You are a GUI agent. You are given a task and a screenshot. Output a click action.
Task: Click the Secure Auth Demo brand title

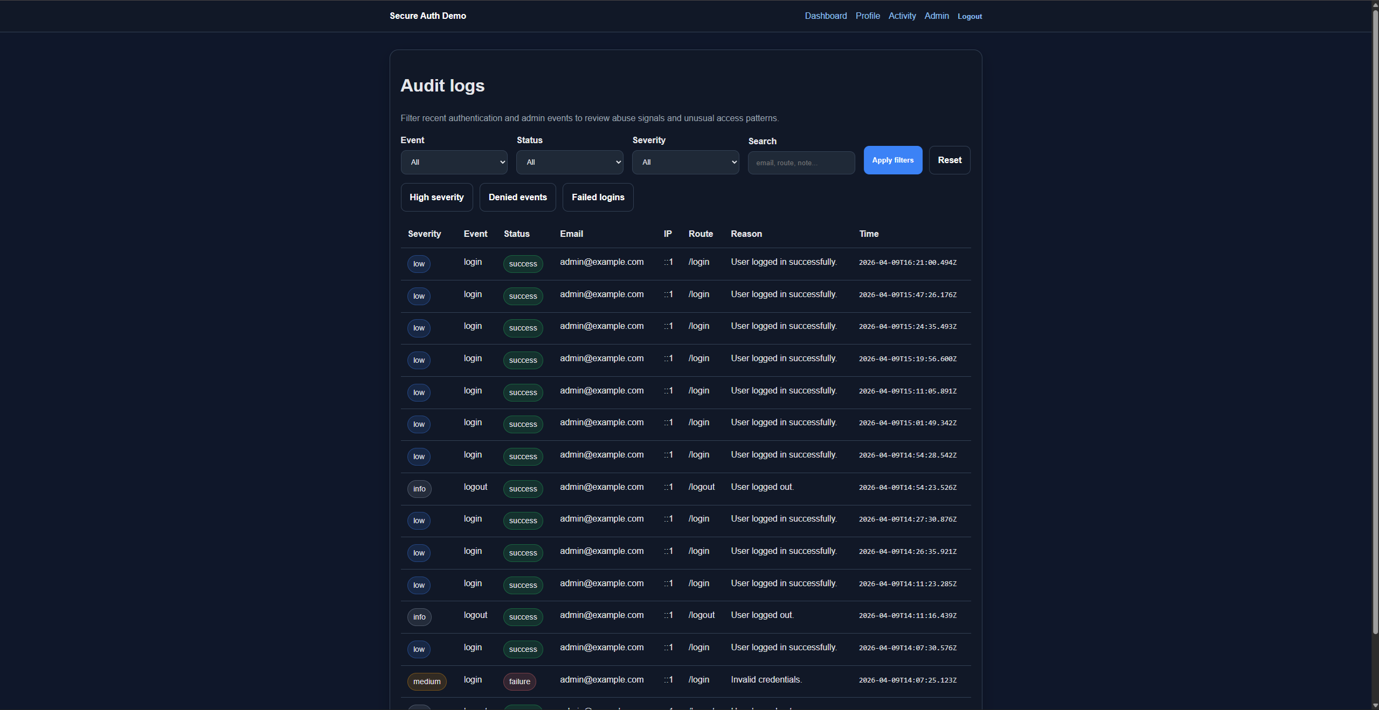click(x=427, y=16)
